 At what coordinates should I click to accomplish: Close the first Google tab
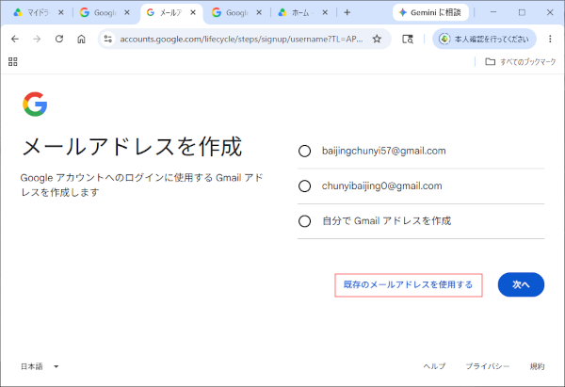pyautogui.click(x=127, y=12)
